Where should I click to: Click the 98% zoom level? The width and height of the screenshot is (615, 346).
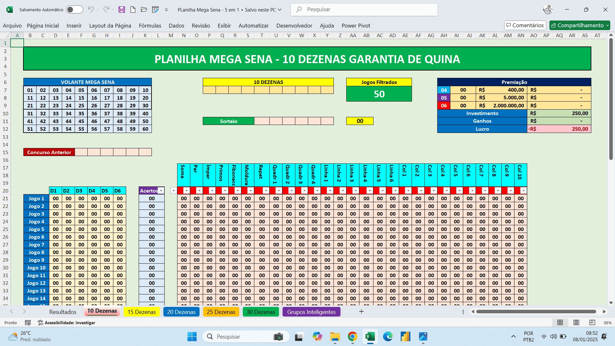click(x=608, y=323)
